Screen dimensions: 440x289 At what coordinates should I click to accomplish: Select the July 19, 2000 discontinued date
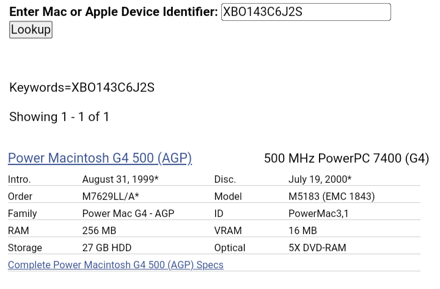(x=320, y=179)
